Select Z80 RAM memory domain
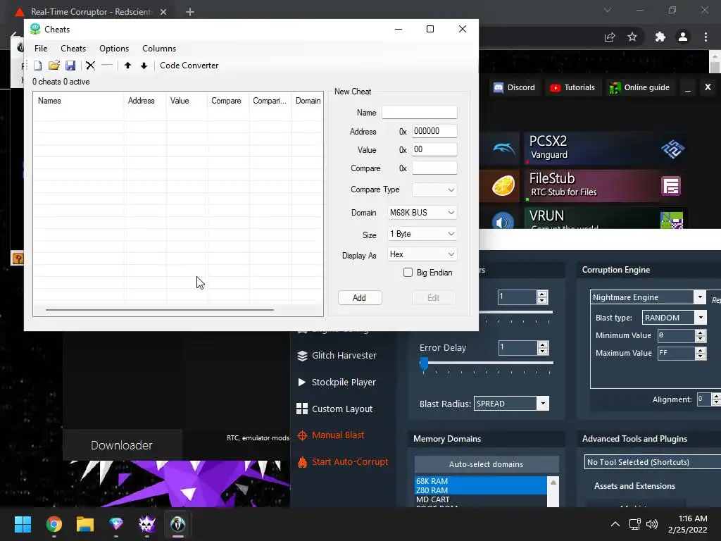 click(480, 490)
